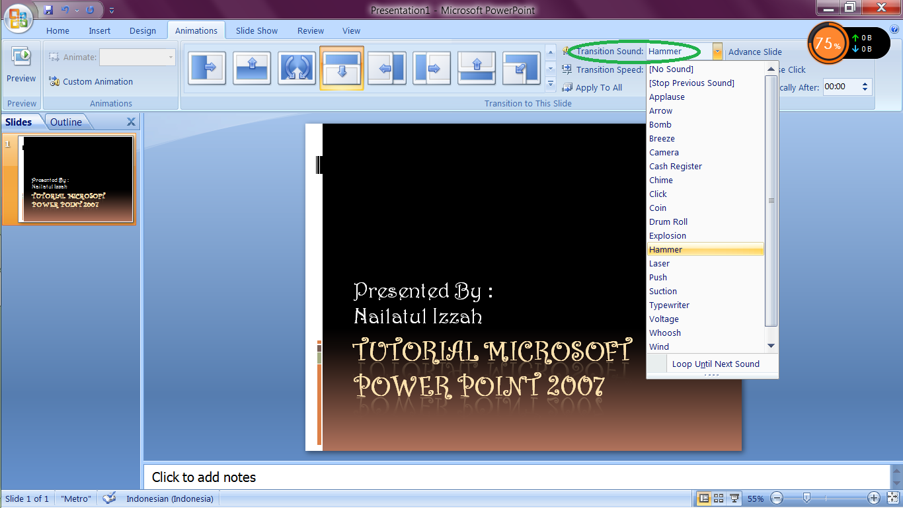Save the presentation from the Quick Access Toolbar

pos(48,10)
